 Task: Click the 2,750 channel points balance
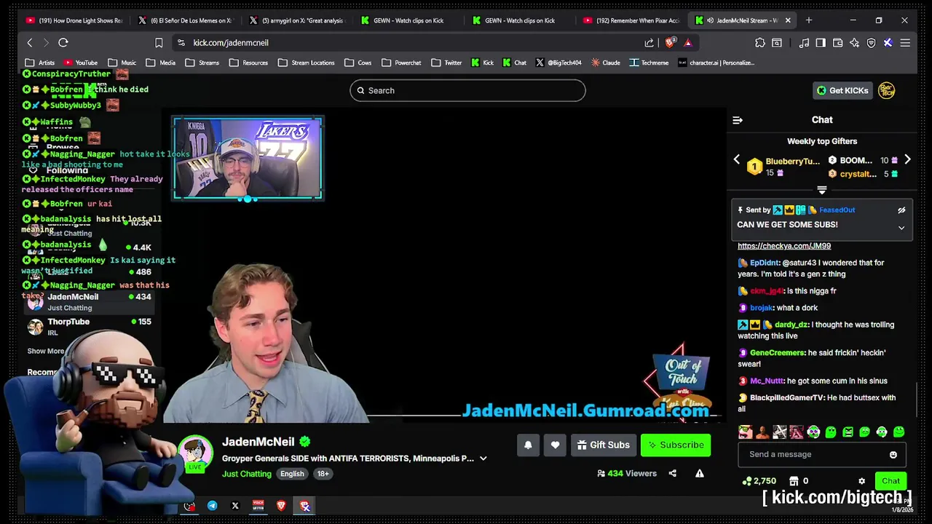point(759,481)
